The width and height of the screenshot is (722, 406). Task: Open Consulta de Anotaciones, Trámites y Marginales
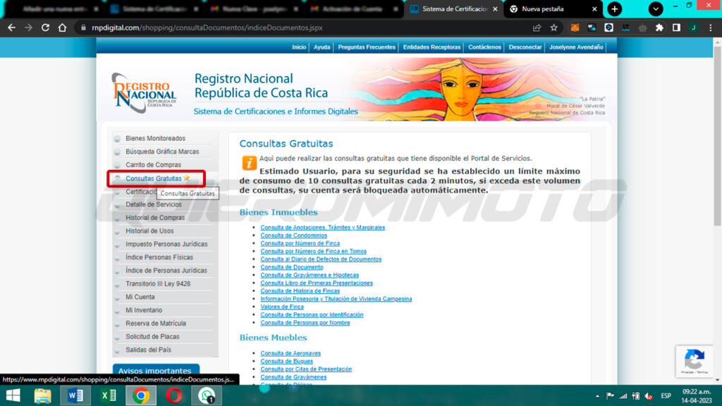click(322, 228)
